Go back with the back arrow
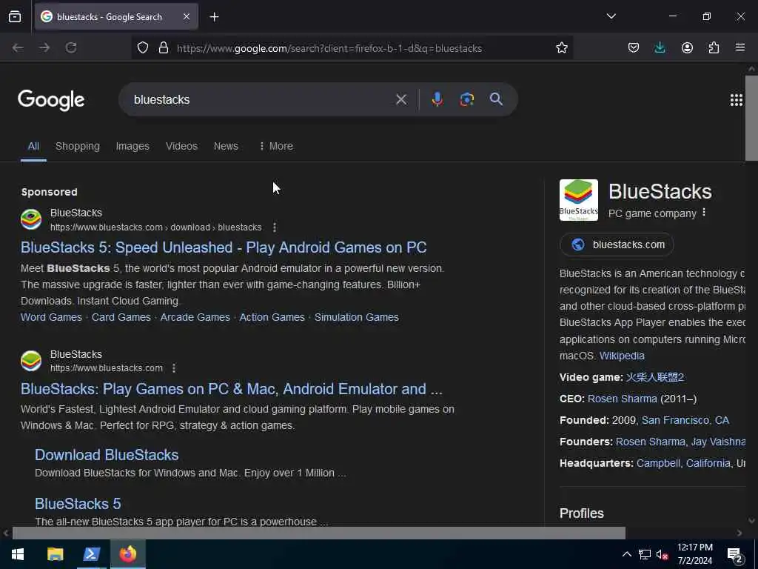The image size is (758, 569). [18, 47]
